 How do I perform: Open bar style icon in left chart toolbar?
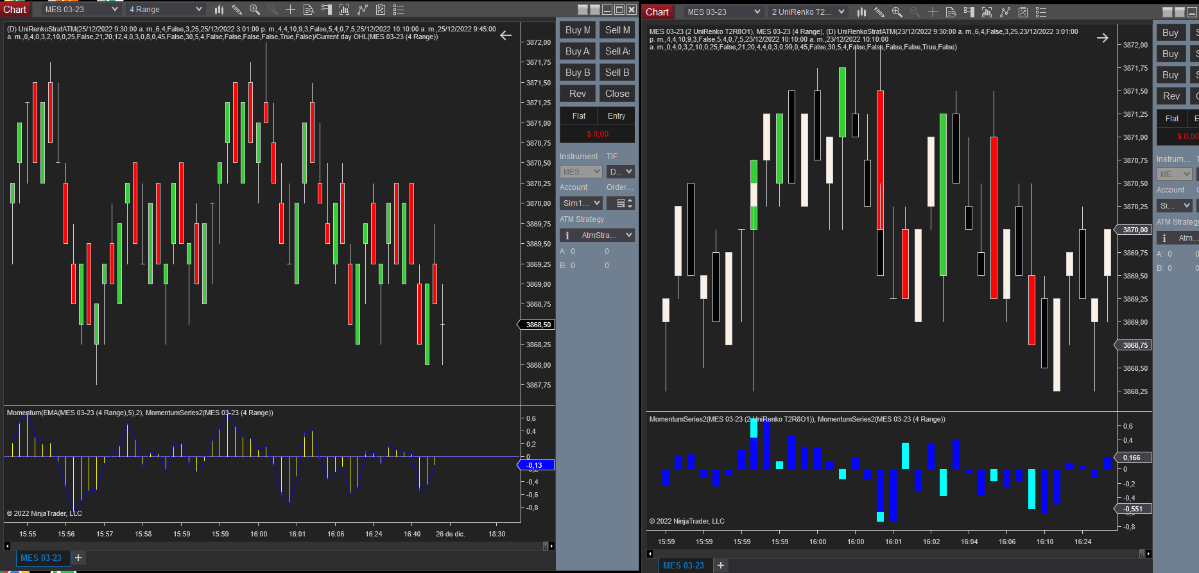[219, 10]
